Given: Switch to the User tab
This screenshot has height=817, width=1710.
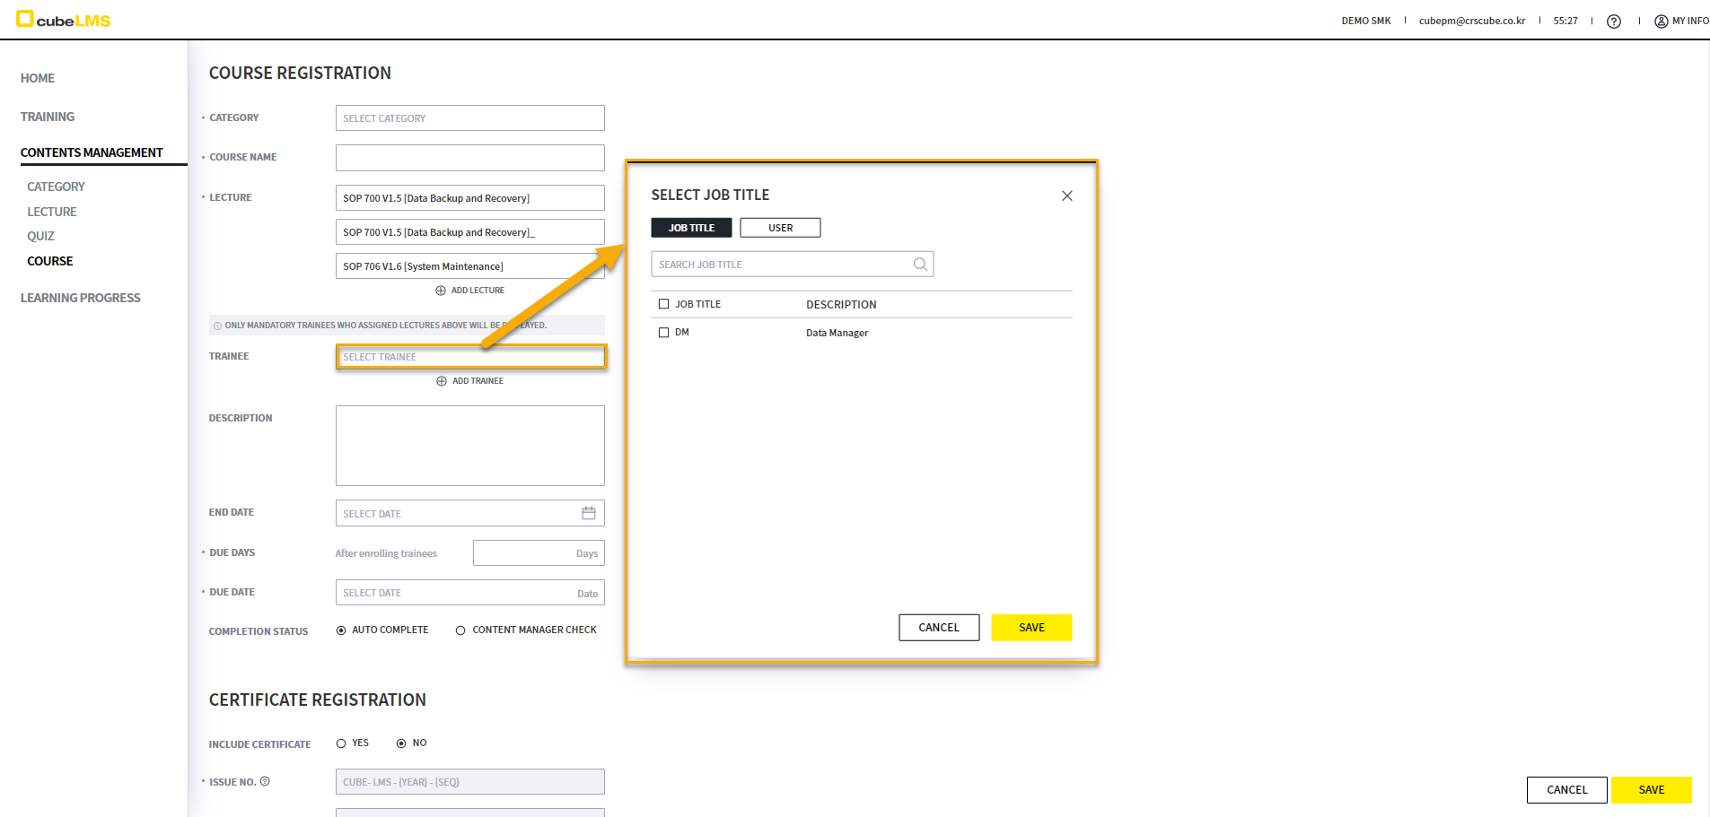Looking at the screenshot, I should tap(780, 228).
